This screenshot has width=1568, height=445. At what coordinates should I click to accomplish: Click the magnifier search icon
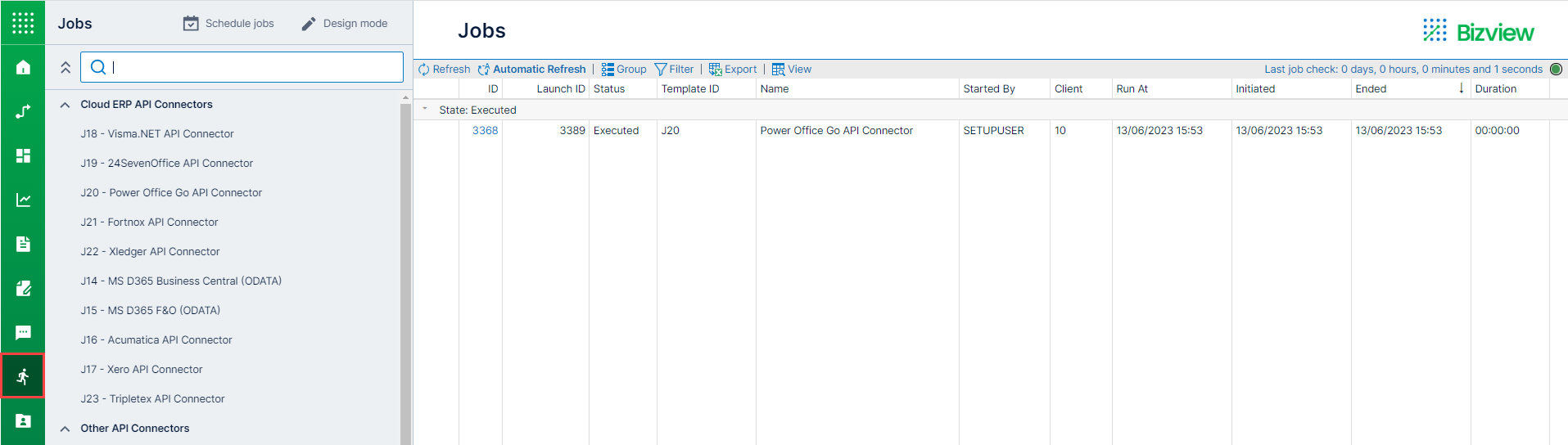(x=98, y=67)
